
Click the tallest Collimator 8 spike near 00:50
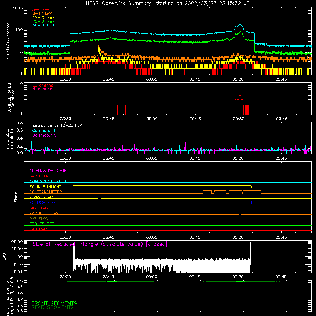[x=301, y=137]
